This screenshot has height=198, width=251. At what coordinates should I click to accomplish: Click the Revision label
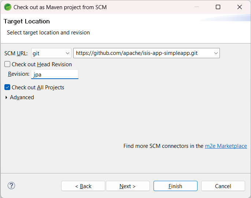tap(19, 74)
